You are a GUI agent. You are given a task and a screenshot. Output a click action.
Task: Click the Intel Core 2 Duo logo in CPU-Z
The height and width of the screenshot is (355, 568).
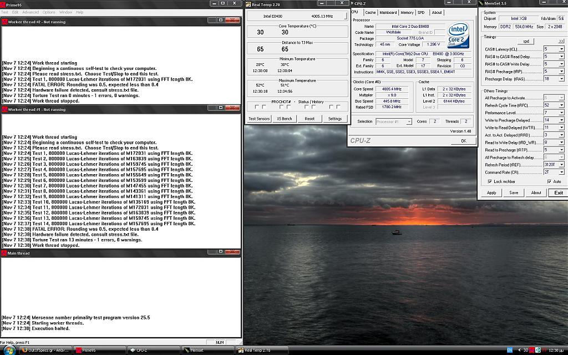[459, 35]
